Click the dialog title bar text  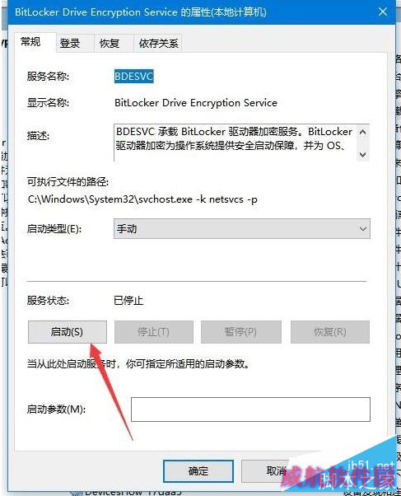(x=141, y=12)
